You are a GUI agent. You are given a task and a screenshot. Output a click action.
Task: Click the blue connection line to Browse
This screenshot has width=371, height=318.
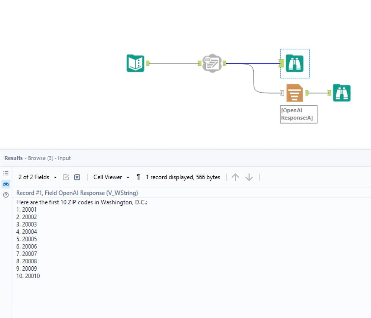253,63
